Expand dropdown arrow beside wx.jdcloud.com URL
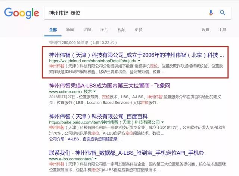The image size is (239, 176). point(139,61)
